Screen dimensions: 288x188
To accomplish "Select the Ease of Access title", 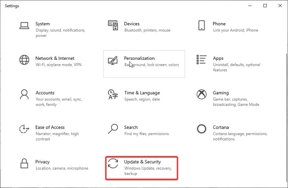I will [x=50, y=127].
